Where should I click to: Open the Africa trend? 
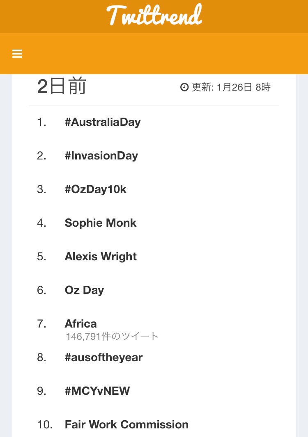[81, 324]
